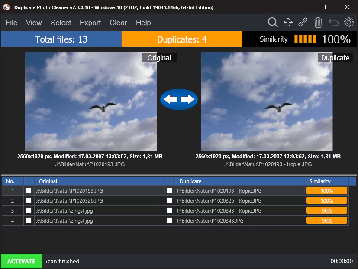Click the blue swap arrows between the two photos
358x269 pixels.
[x=179, y=99]
